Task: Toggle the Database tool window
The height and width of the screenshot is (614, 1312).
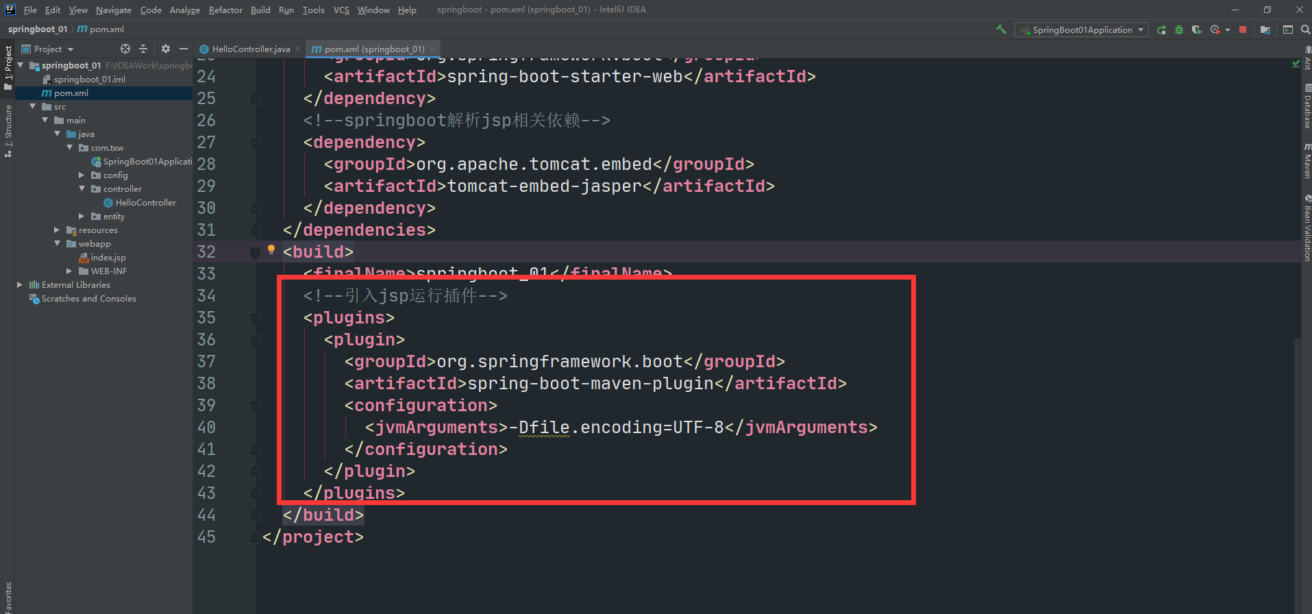Action: [1307, 106]
